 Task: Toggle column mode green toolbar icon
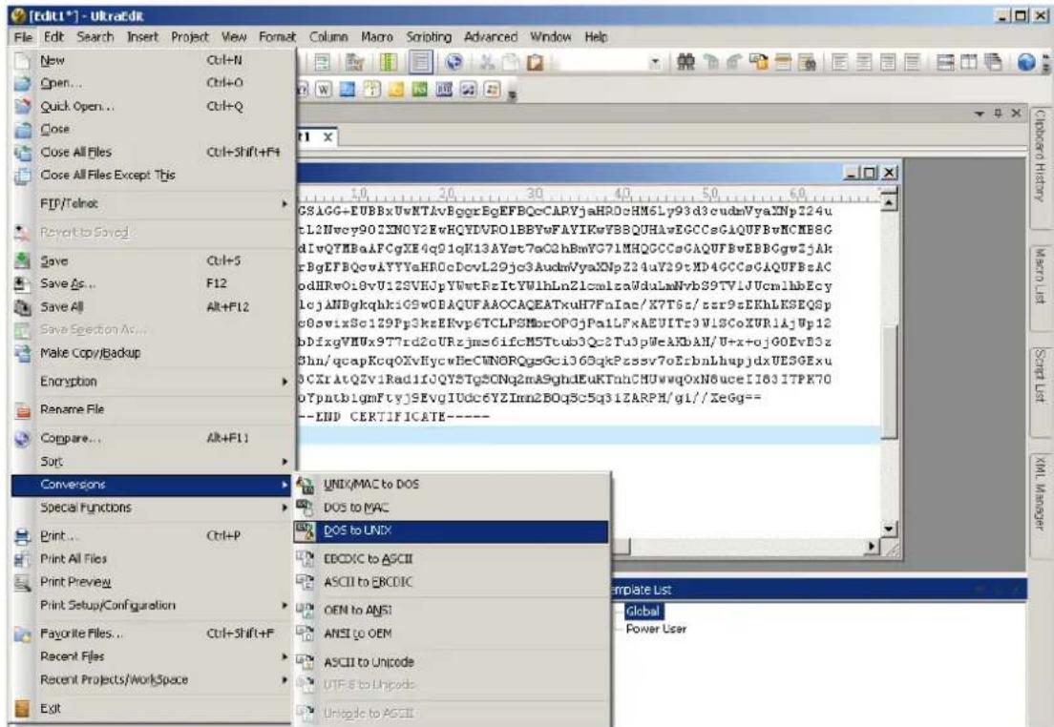389,62
